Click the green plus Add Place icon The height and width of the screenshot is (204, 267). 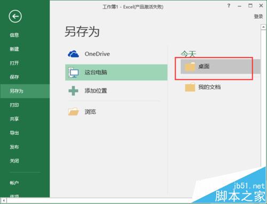coord(73,91)
